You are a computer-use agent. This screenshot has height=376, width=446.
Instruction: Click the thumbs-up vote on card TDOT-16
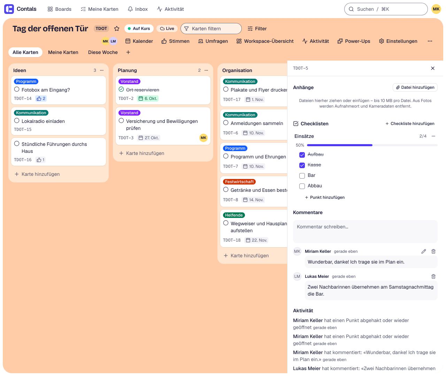[41, 160]
